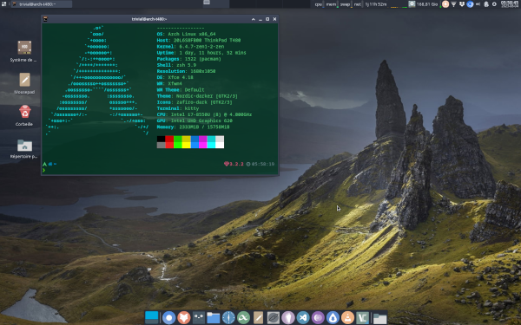Open the blue file manager folder in dock
The height and width of the screenshot is (325, 521).
pyautogui.click(x=214, y=318)
